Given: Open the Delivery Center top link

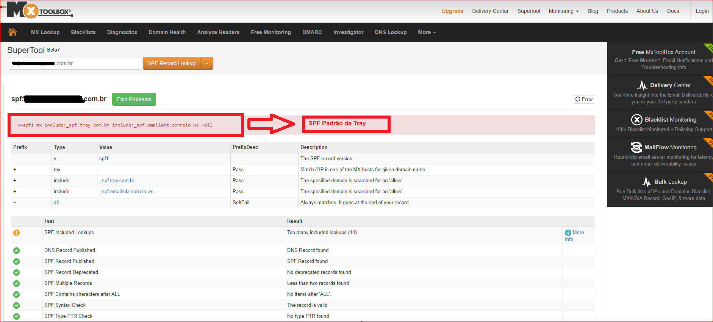Looking at the screenshot, I should (490, 11).
